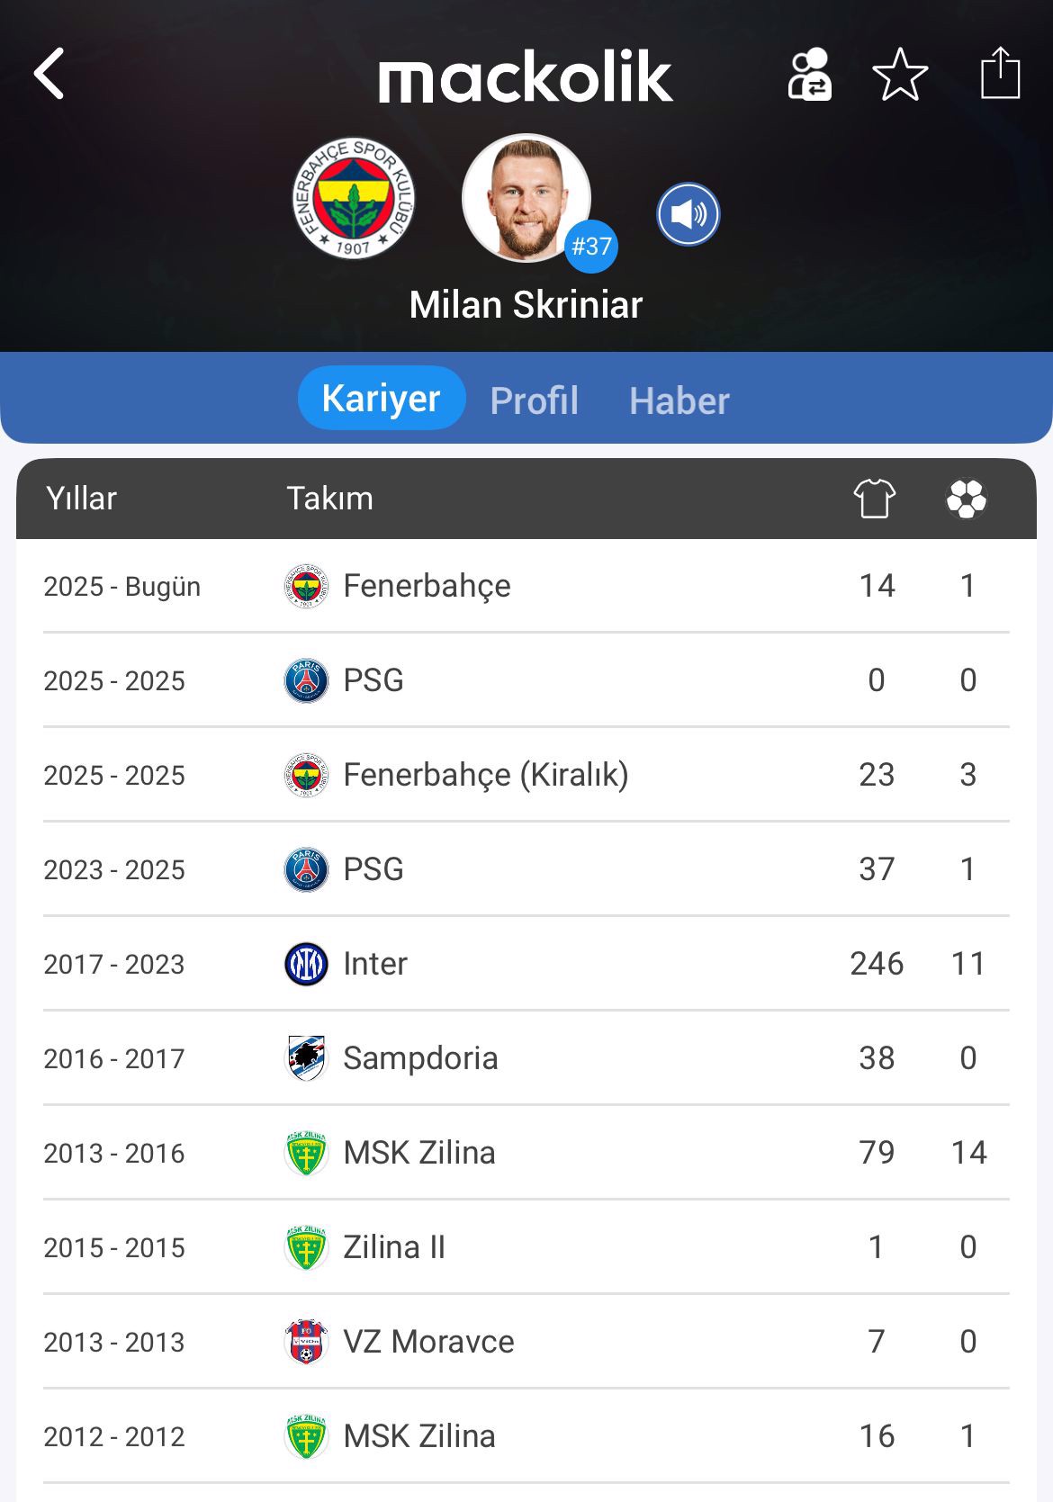Screen dimensions: 1053x1502
Task: Switch to the Profil tab
Action: pos(534,400)
